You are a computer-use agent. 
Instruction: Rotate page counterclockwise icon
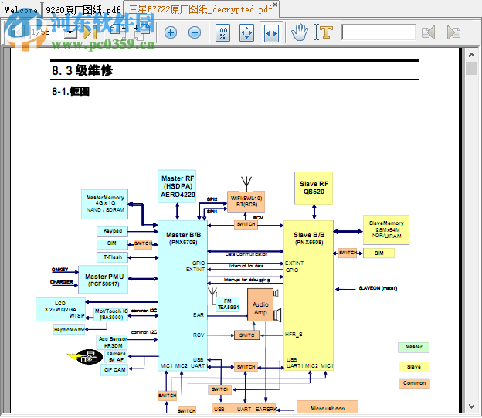click(x=142, y=31)
